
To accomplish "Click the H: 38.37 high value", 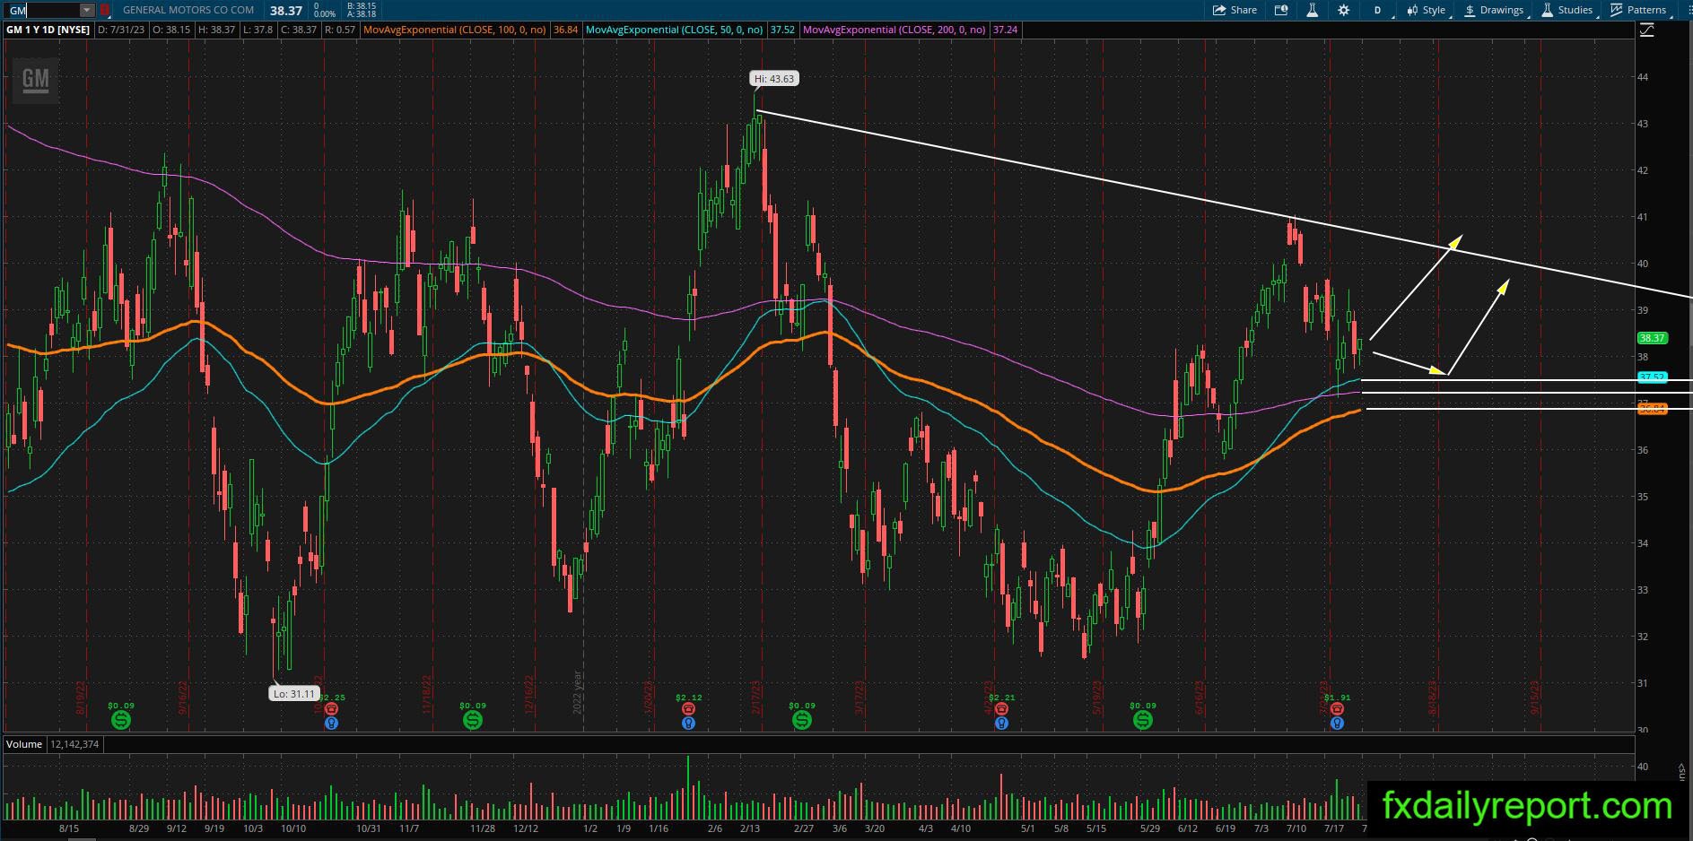I will pos(217,30).
